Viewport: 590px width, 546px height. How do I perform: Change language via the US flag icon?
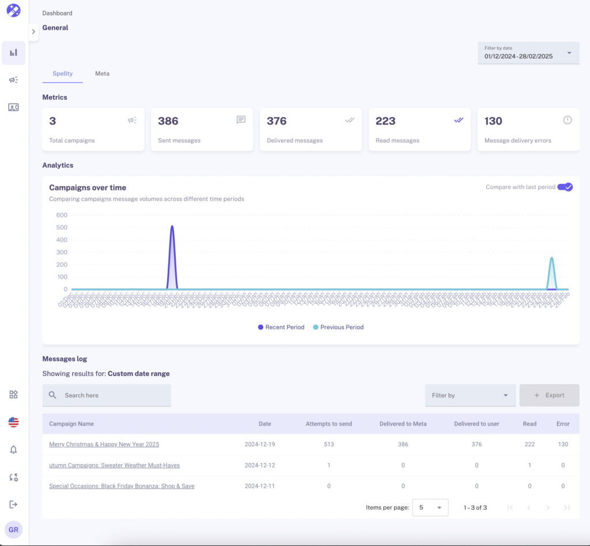pyautogui.click(x=13, y=422)
